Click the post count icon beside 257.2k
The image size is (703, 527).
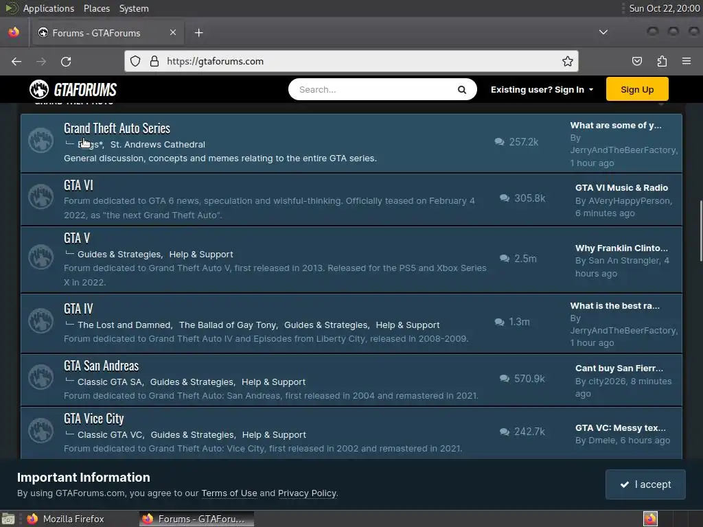(499, 142)
